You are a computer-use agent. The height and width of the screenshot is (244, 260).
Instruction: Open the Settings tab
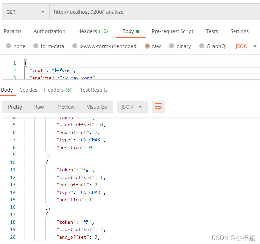pos(239,31)
